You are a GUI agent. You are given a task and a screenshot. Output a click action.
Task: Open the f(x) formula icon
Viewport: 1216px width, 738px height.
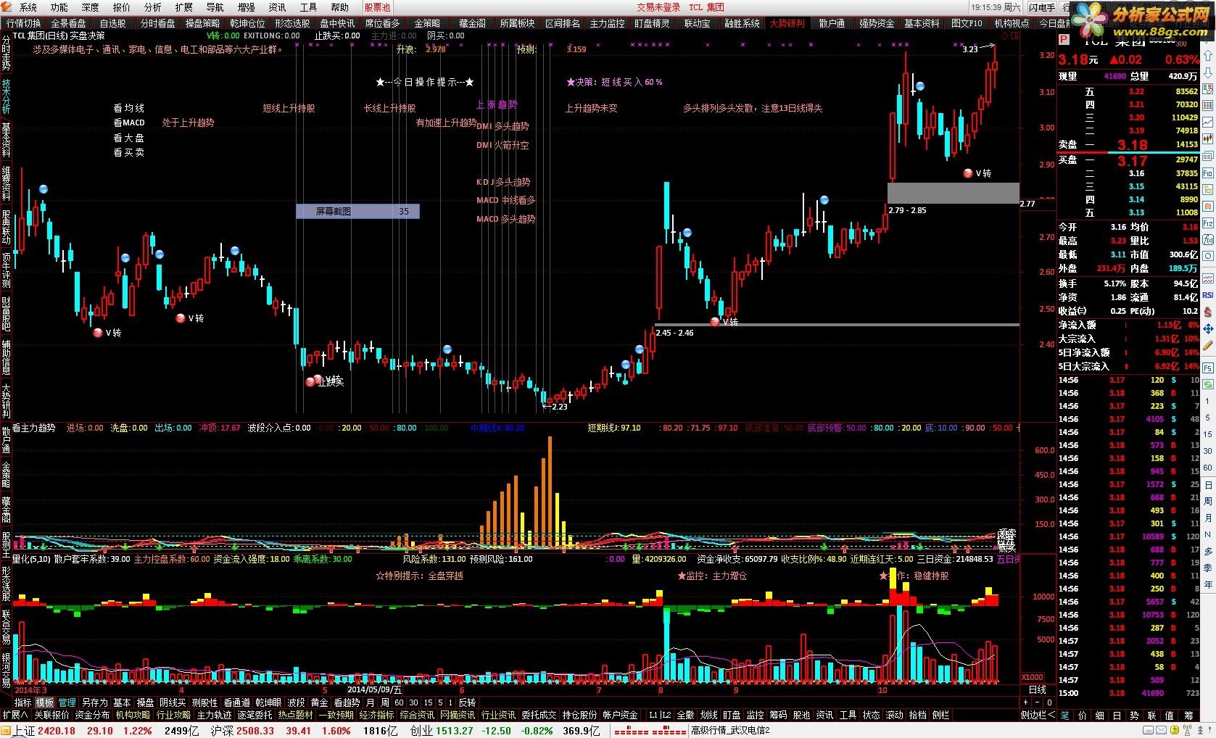point(1208,239)
